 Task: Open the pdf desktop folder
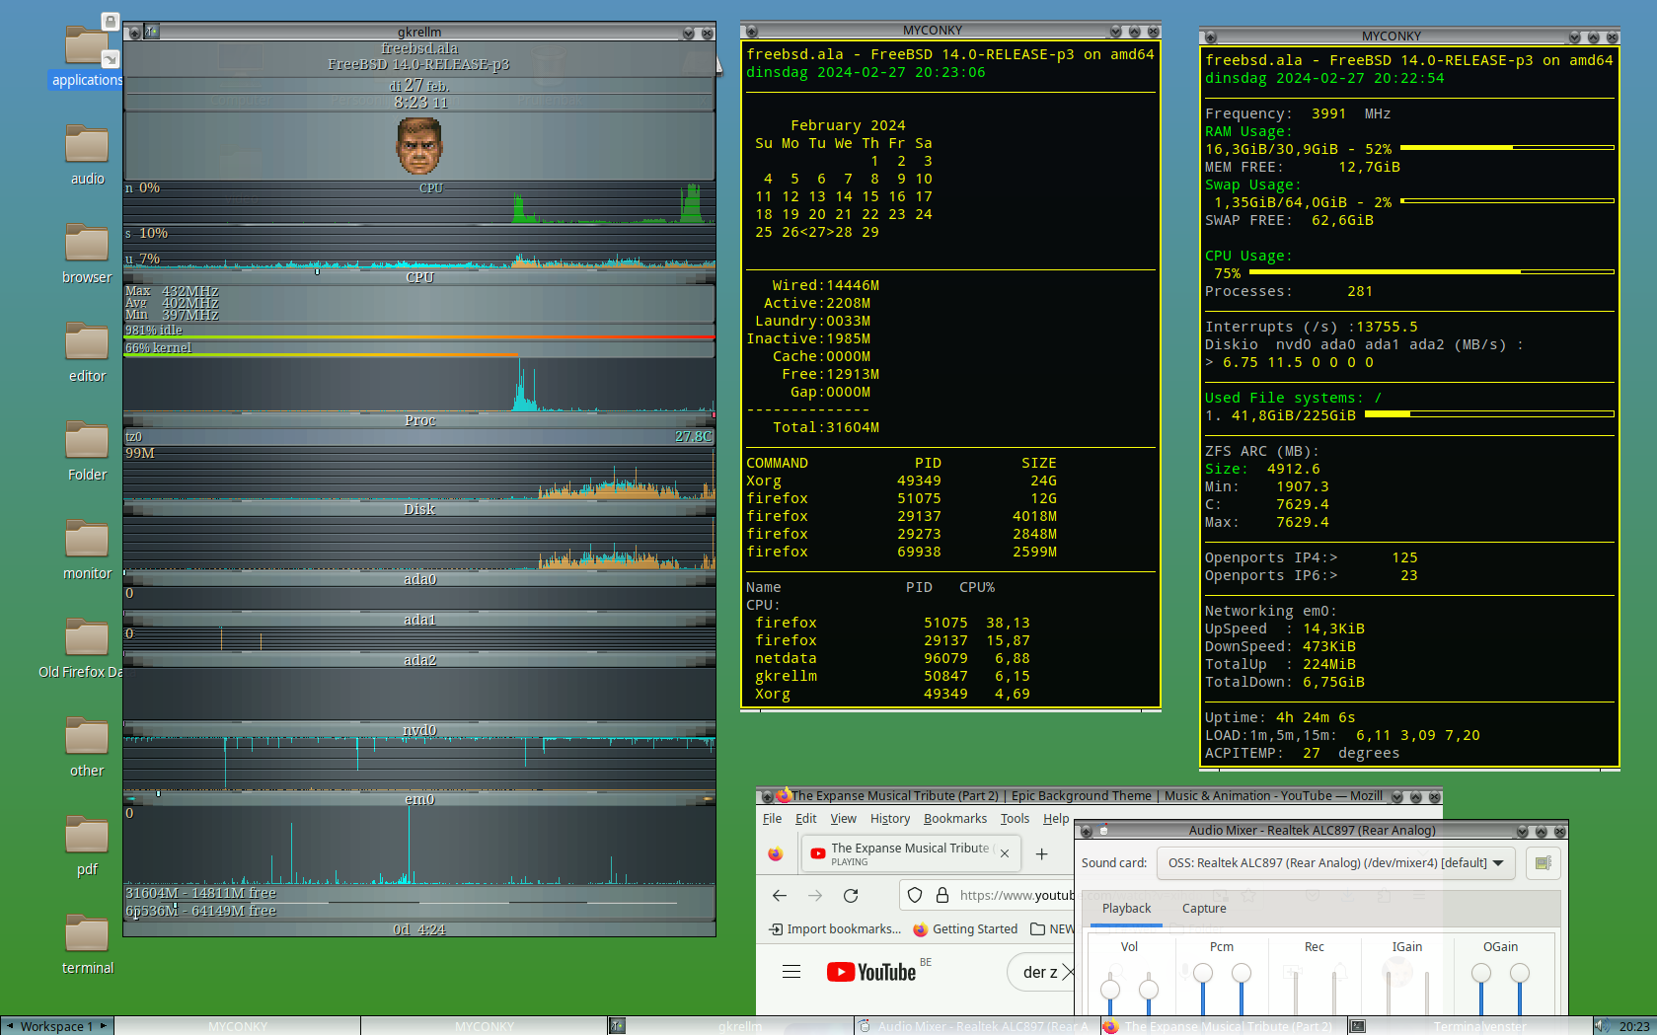pyautogui.click(x=87, y=846)
